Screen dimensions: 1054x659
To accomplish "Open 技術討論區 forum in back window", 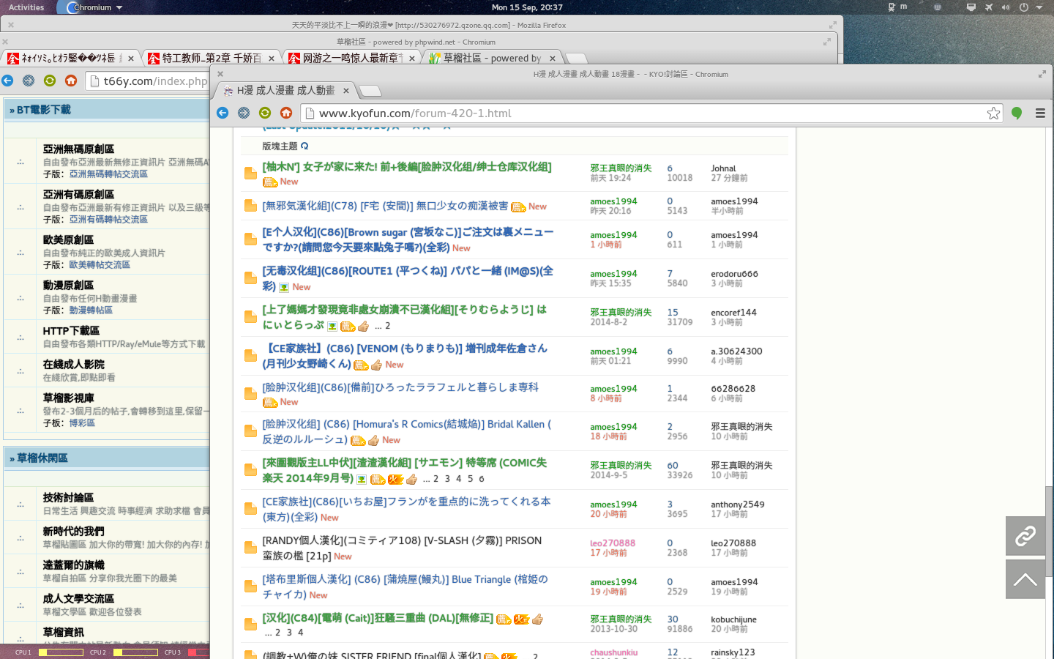I will (68, 498).
